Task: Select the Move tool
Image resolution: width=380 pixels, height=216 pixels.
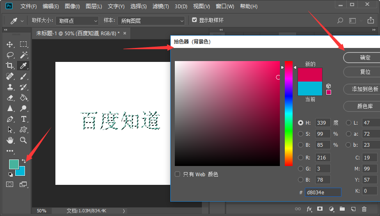Action: click(x=10, y=44)
